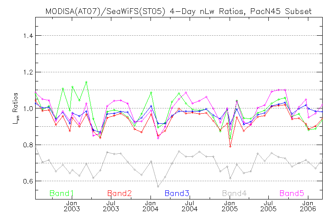Viewport: 334px width, 223px height.
Task: Click the 1.0 y-axis tick label
Action: (x=28, y=108)
